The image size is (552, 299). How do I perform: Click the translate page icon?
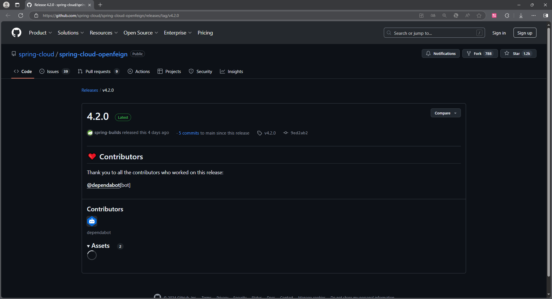click(433, 16)
